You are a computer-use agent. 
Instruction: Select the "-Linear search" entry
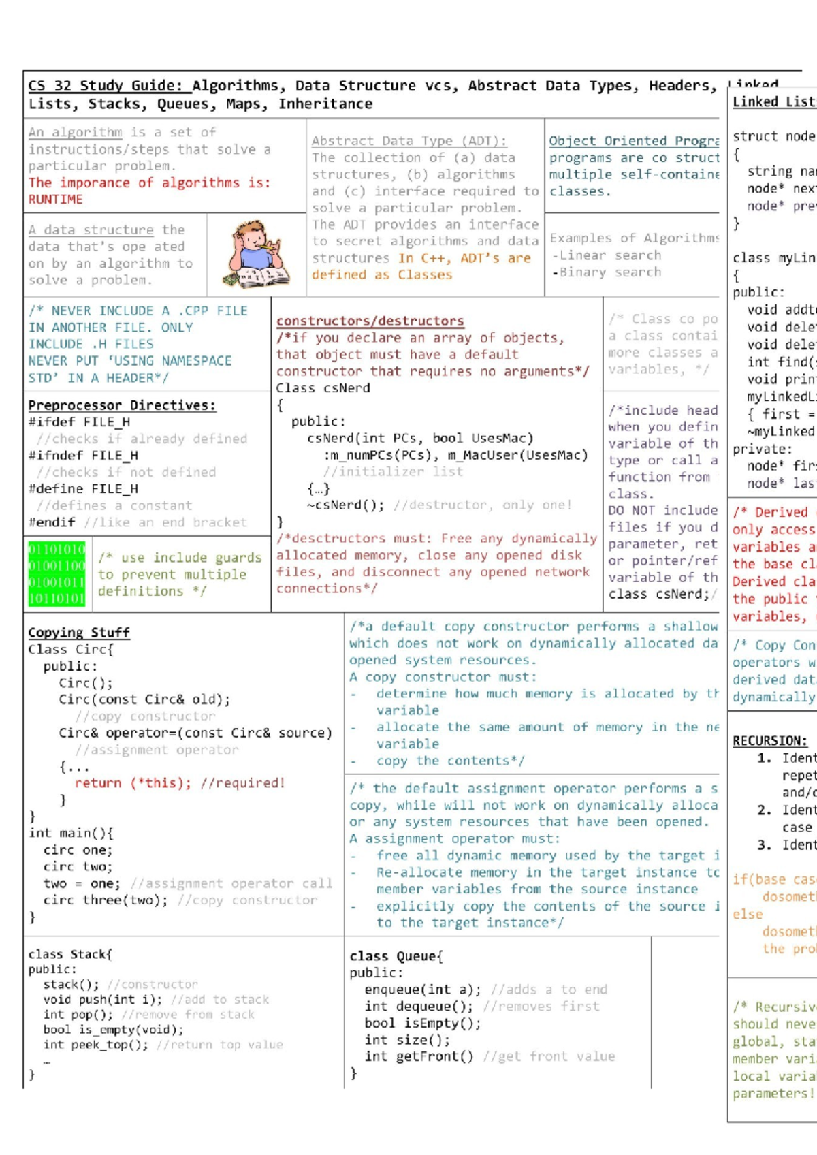606,255
